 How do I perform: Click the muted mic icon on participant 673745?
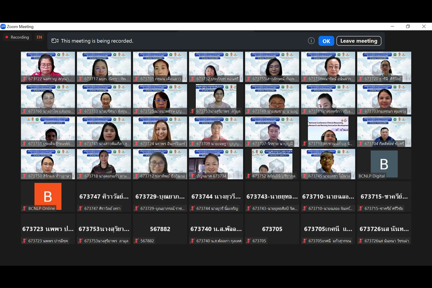[305, 176]
